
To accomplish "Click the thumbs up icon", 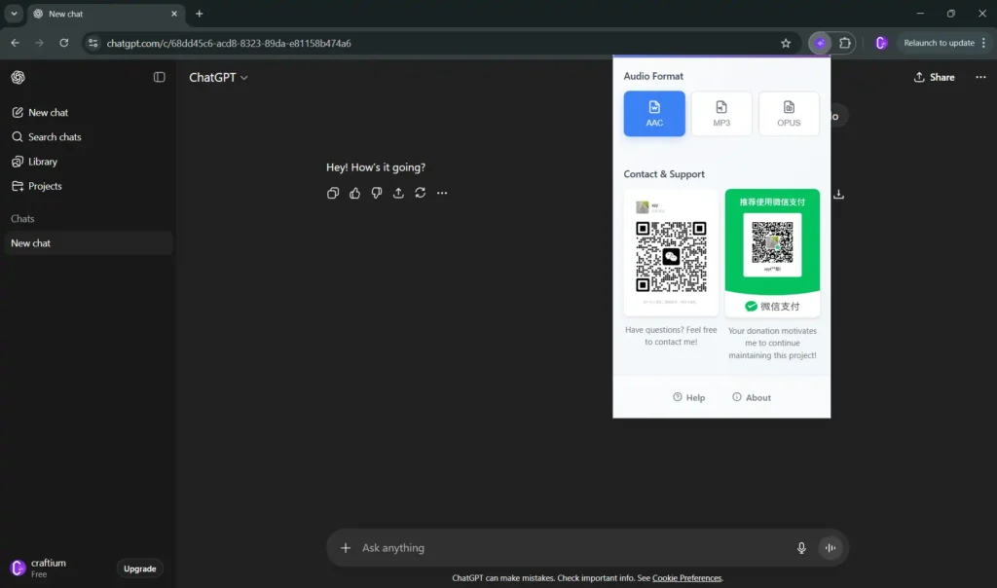I will 354,193.
